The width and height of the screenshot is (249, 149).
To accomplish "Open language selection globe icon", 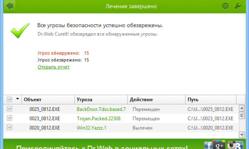I will 225,6.
